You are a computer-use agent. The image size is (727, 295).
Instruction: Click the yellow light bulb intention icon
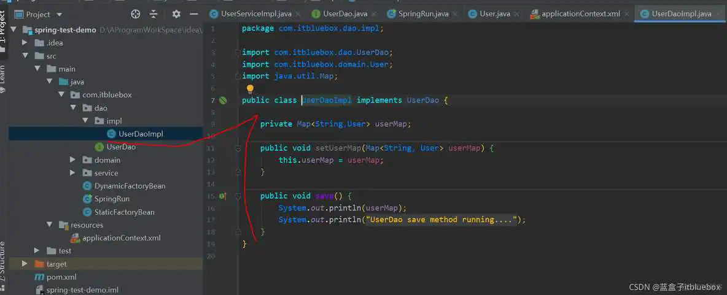pos(250,89)
